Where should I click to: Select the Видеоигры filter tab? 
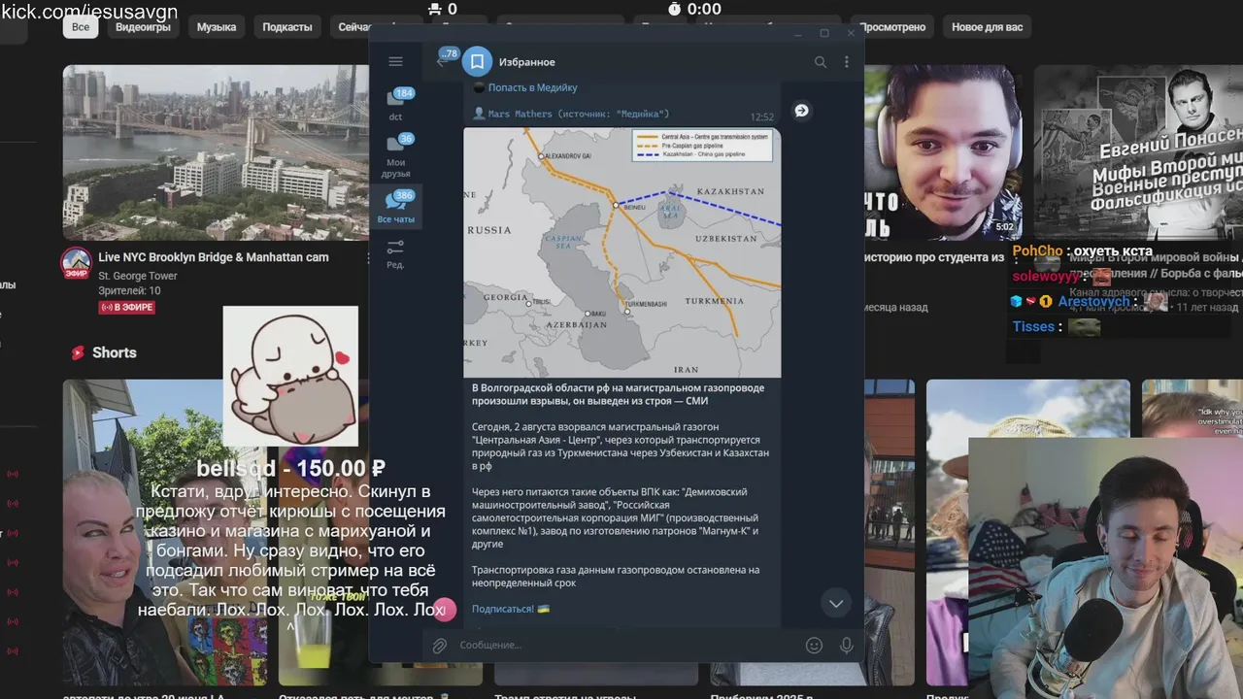click(143, 27)
